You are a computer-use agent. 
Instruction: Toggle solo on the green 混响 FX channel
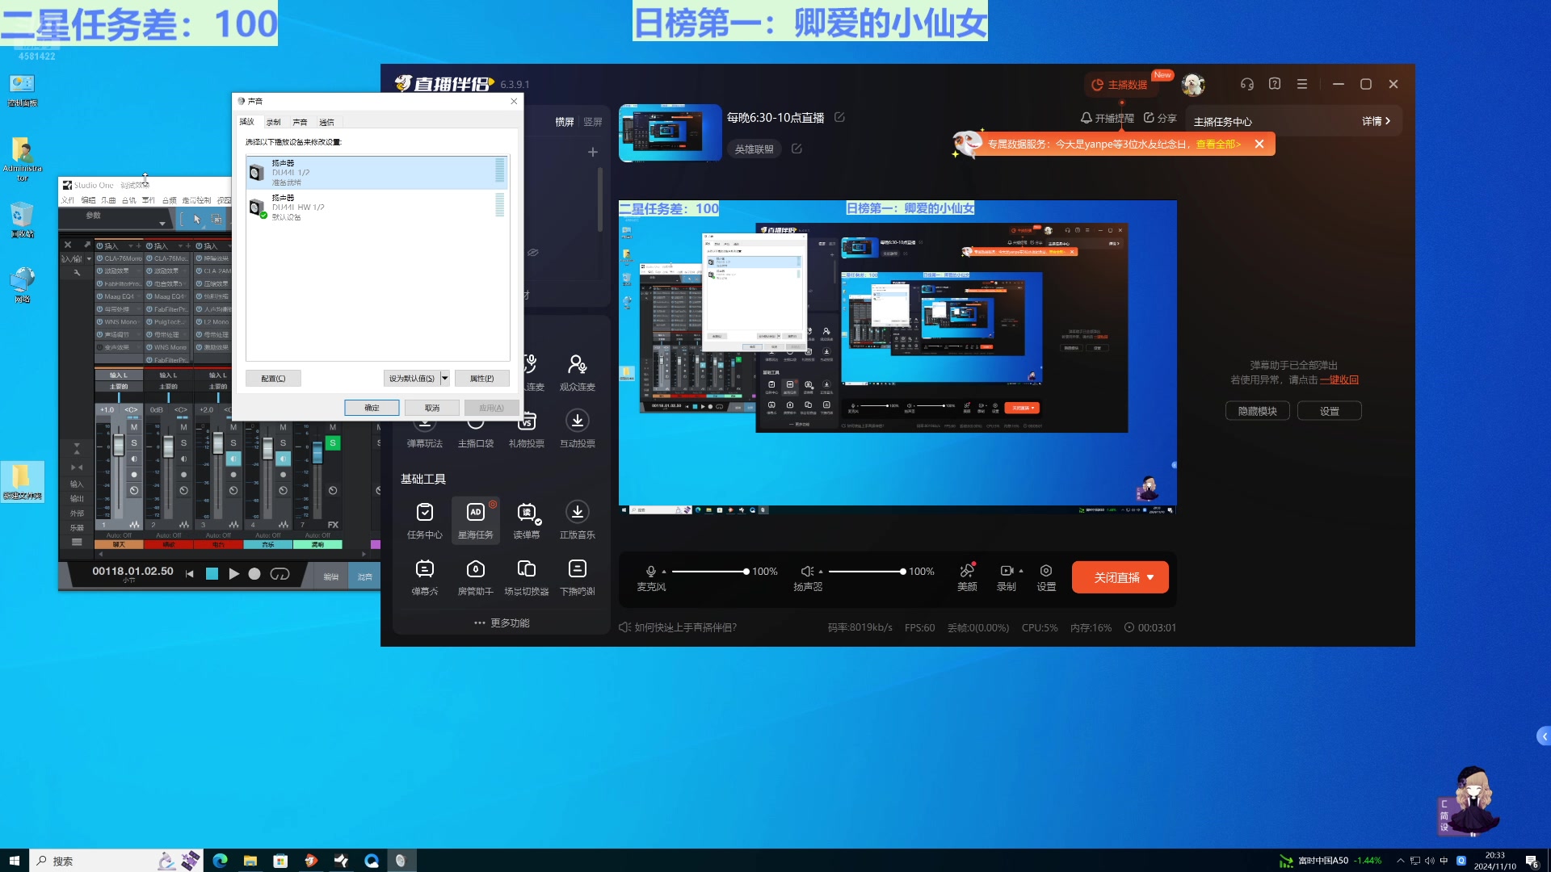click(332, 443)
